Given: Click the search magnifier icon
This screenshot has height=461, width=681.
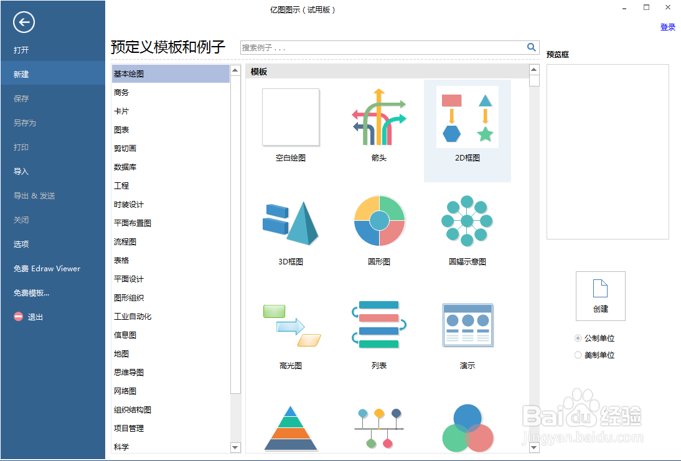Looking at the screenshot, I should [531, 47].
